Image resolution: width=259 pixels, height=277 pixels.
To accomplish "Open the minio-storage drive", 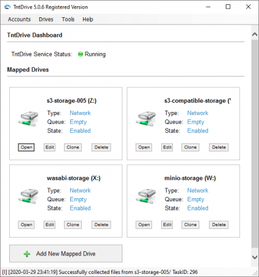I will [144, 225].
